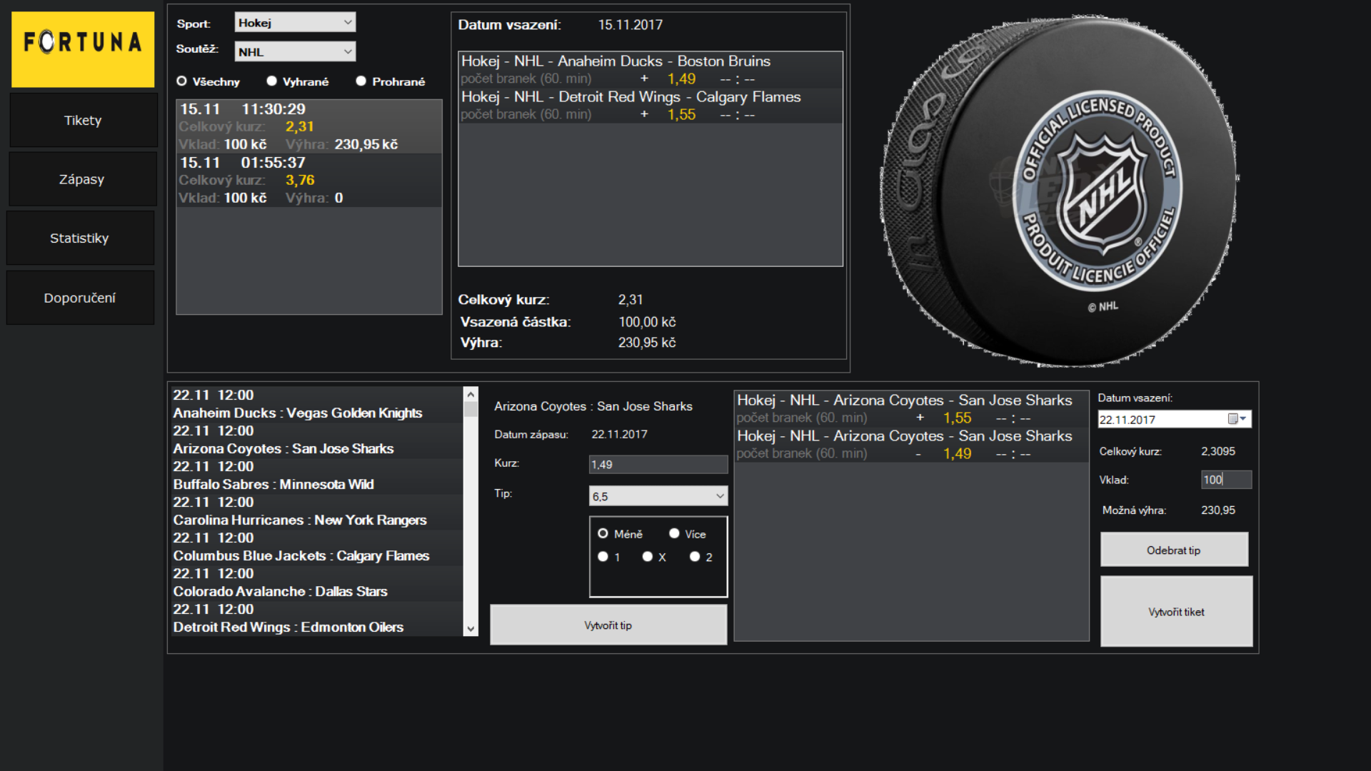Screen dimensions: 1371x771
Task: Click the Celkový kurz value 2,3095
Action: [x=1218, y=451]
